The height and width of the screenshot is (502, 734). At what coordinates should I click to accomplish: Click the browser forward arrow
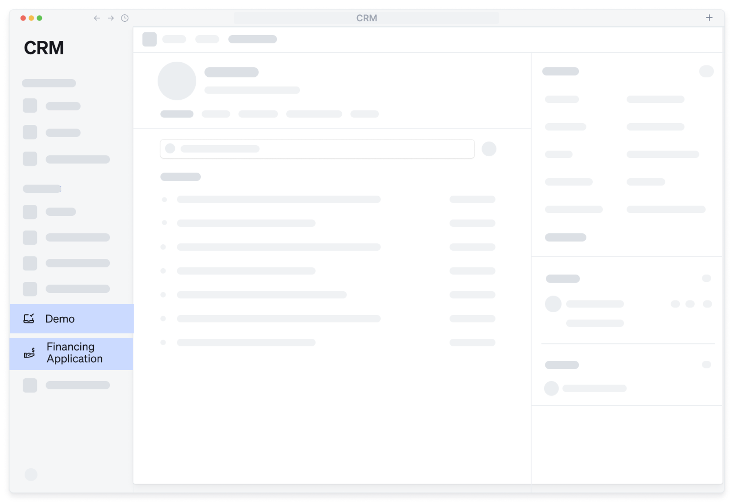[111, 18]
